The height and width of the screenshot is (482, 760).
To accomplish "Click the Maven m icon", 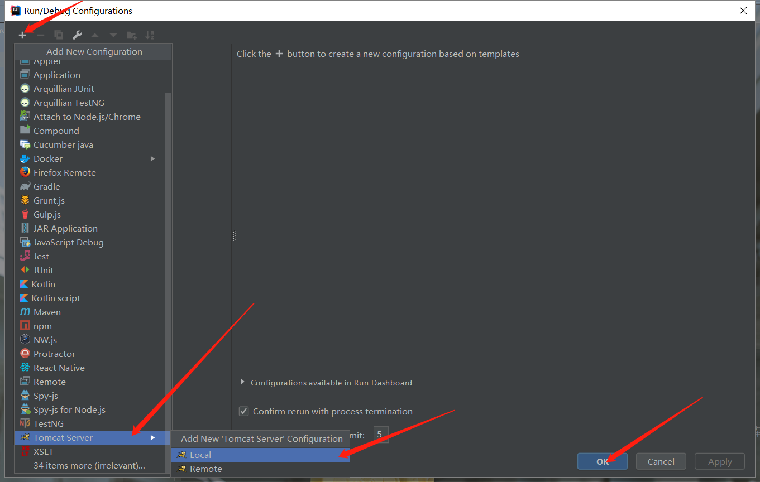I will (25, 312).
